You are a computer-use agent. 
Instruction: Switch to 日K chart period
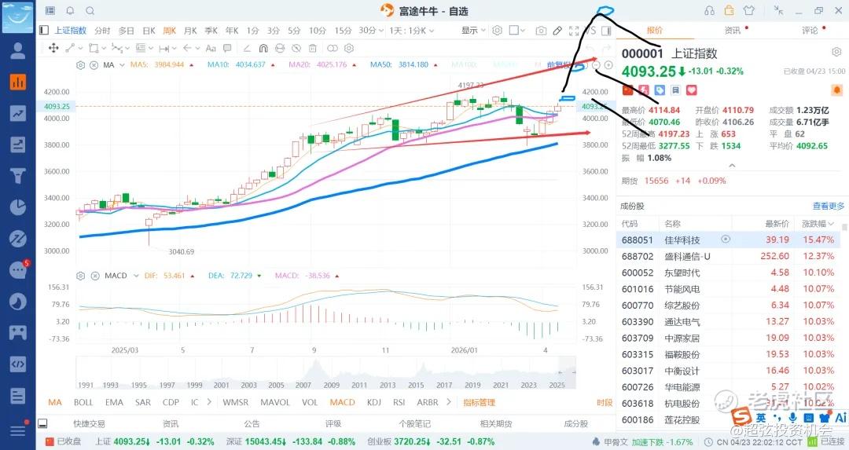coord(149,31)
